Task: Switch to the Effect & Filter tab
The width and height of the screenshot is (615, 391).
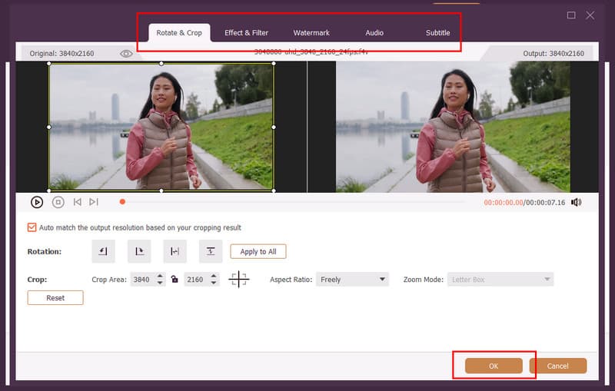Action: [x=246, y=33]
